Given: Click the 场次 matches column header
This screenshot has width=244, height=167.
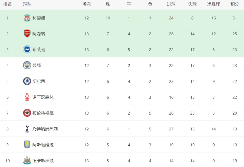Looking at the screenshot, I should 86,4.
